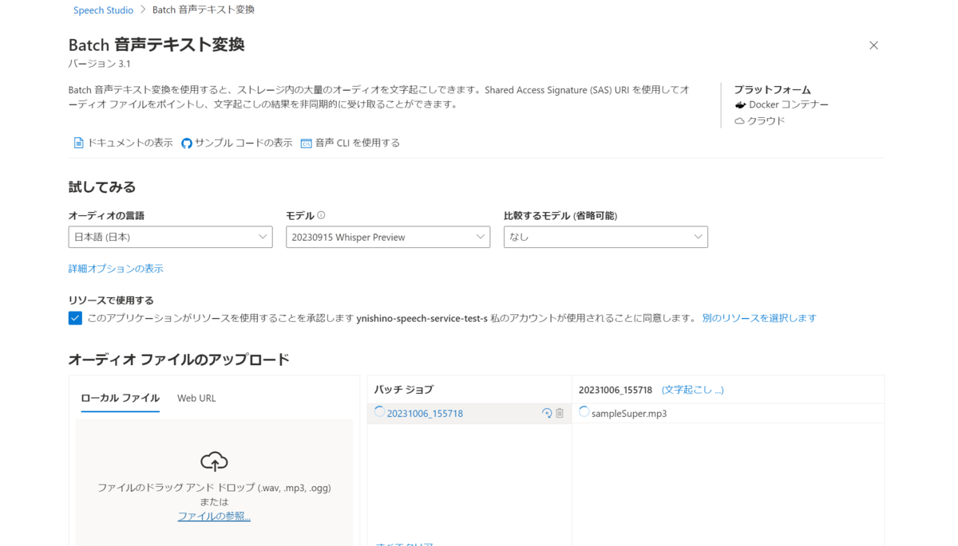Image resolution: width=958 pixels, height=546 pixels.
Task: Click the cloud upload icon in drop zone
Action: pyautogui.click(x=214, y=462)
